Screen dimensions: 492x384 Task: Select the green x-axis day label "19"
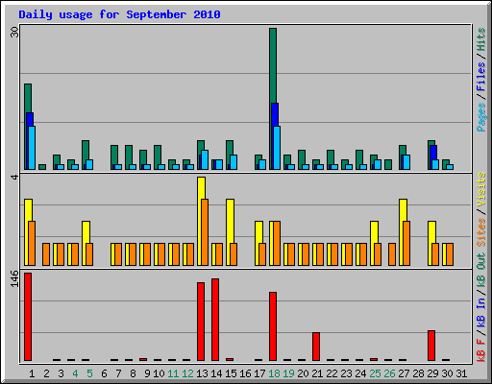288,373
